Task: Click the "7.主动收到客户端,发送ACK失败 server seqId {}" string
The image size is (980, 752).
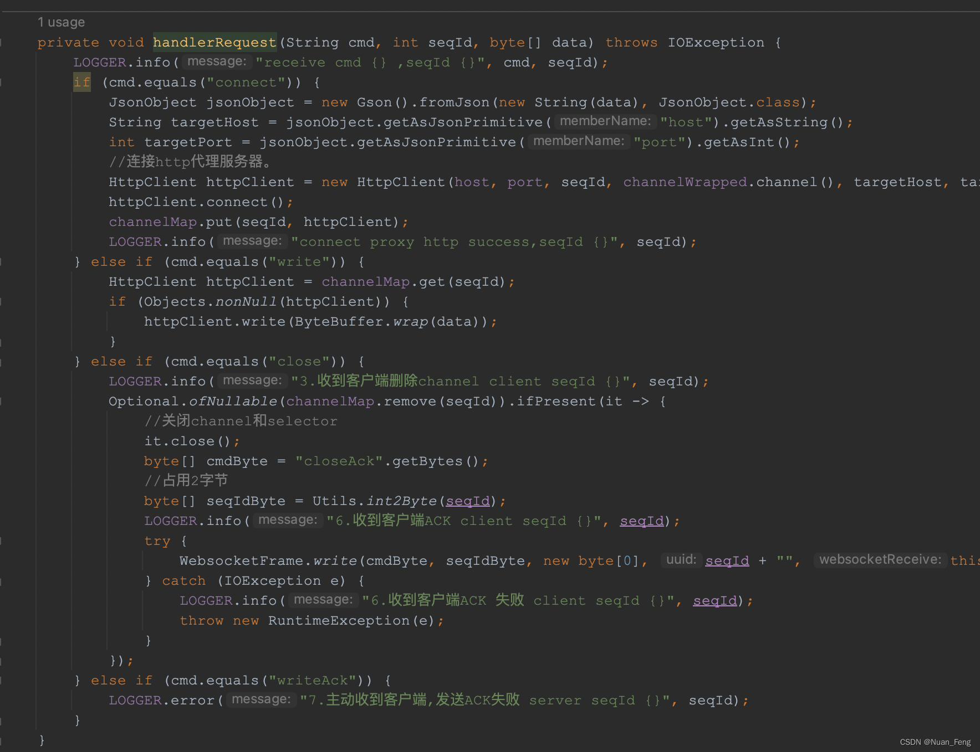Action: pyautogui.click(x=486, y=701)
